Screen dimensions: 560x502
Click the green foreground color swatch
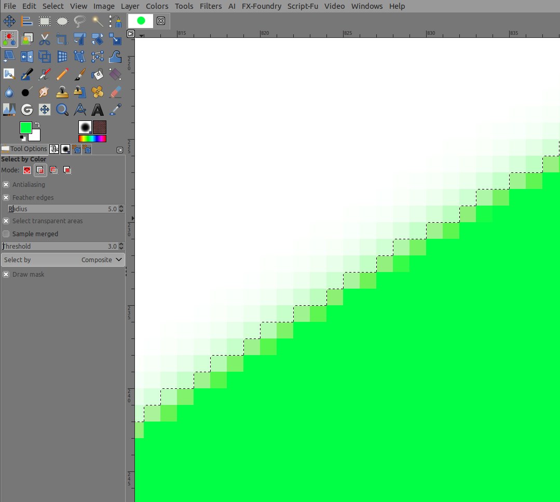pyautogui.click(x=25, y=127)
